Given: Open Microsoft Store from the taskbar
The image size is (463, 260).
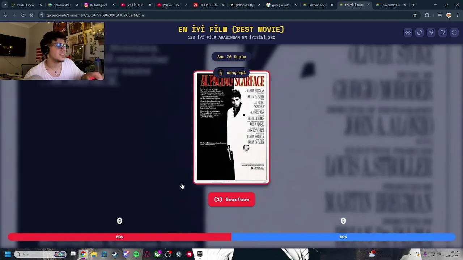Looking at the screenshot, I should (104, 254).
